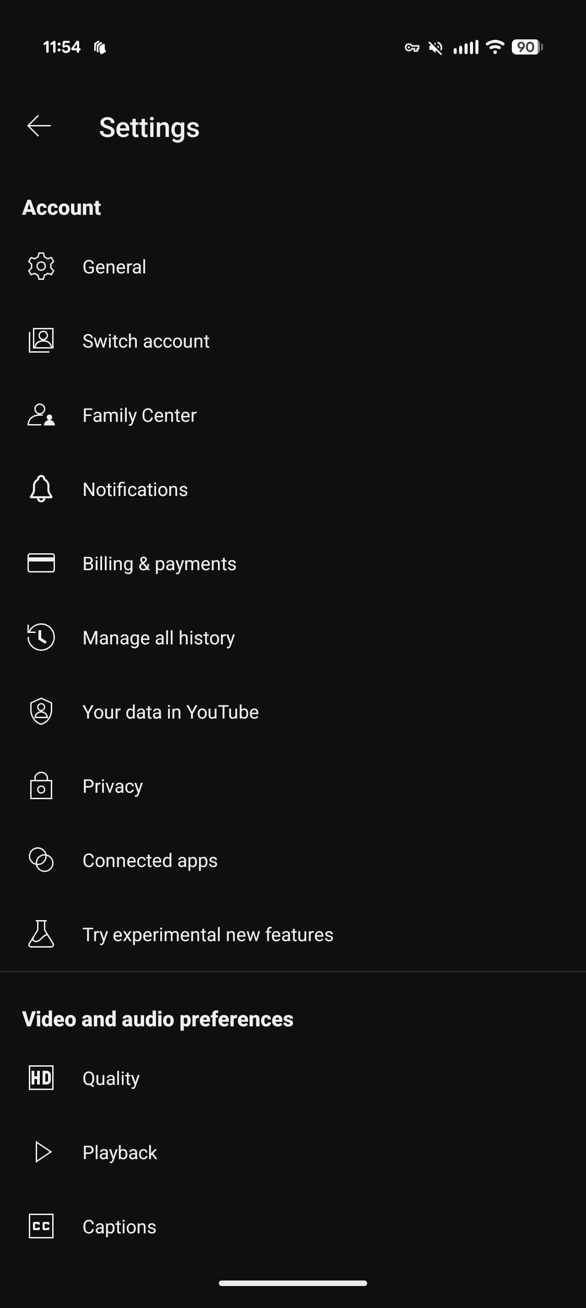Tap the Switch account icon
The width and height of the screenshot is (586, 1308).
(x=41, y=340)
